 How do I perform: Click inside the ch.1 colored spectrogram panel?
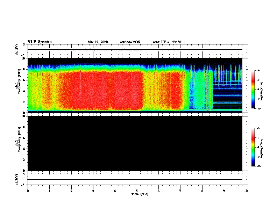pos(135,85)
